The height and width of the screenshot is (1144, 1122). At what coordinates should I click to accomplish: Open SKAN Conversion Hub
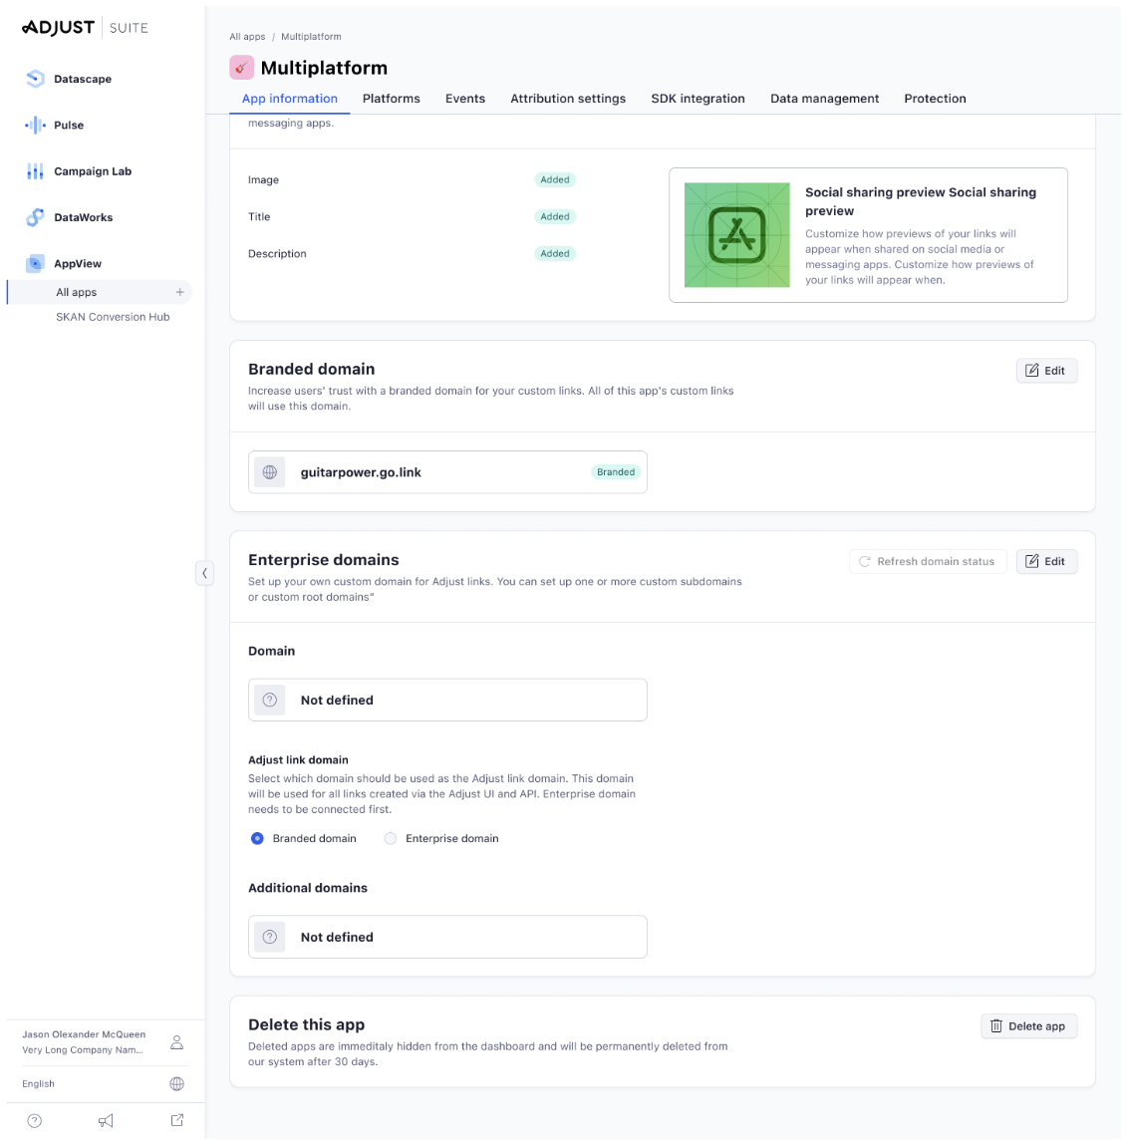click(x=113, y=317)
